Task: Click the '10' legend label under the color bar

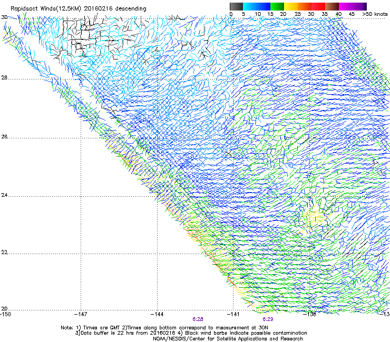Action: click(258, 14)
